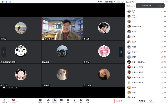Check the green network signal bars icon
This screenshot has height=104, width=168.
coord(10,2)
